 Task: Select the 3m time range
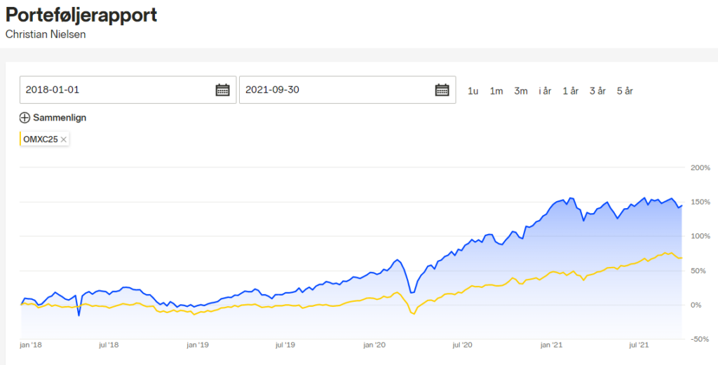tap(521, 91)
